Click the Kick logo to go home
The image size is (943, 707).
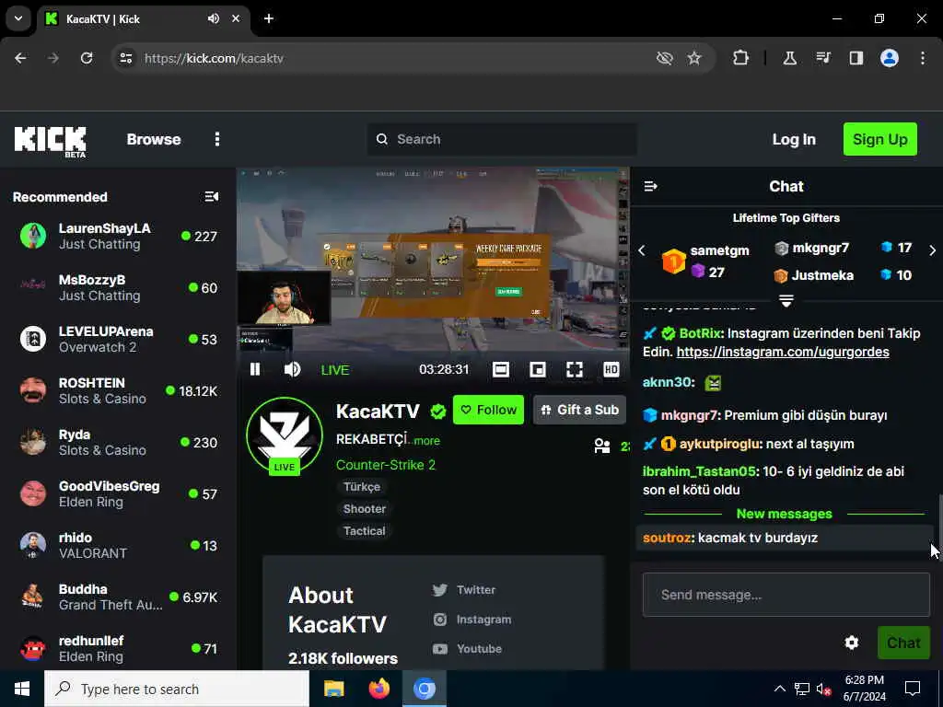(x=51, y=141)
